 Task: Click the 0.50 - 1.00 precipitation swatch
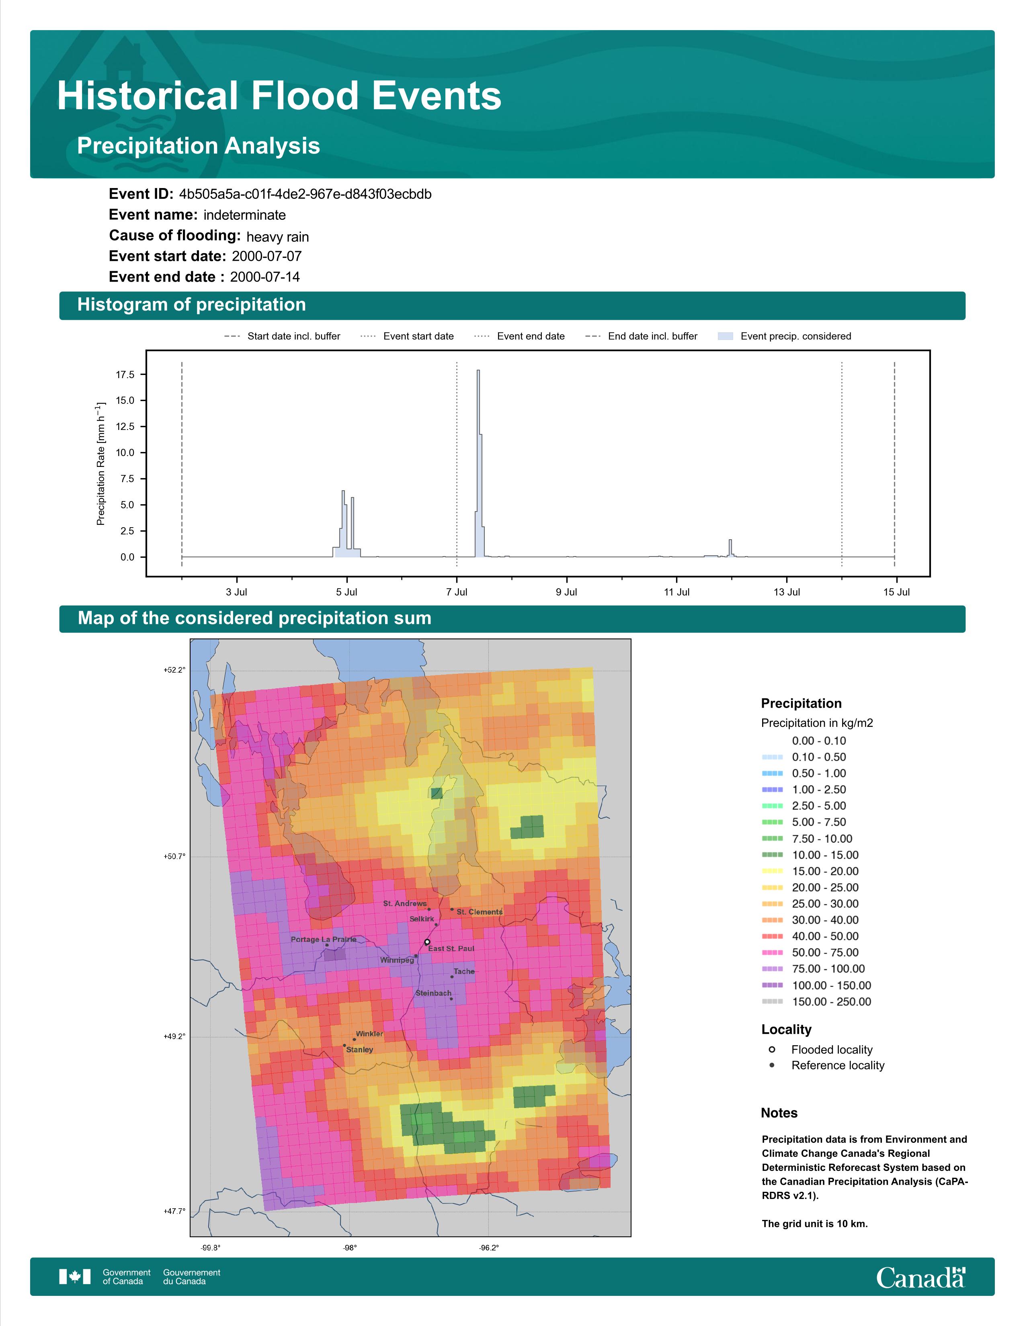(x=773, y=773)
